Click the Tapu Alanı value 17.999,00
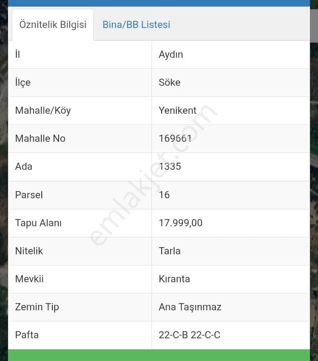 tap(179, 223)
